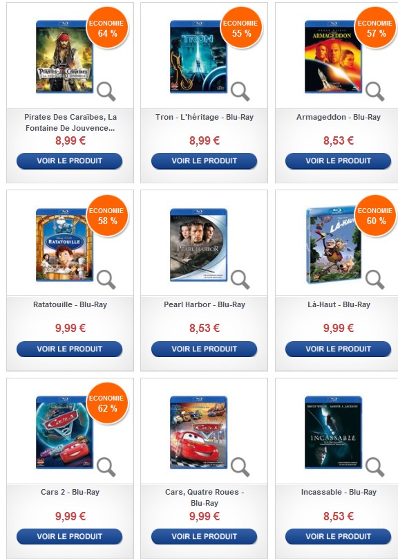Click magnifier icon on Pearl Harbor cover
This screenshot has height=559, width=398.
coord(240,279)
